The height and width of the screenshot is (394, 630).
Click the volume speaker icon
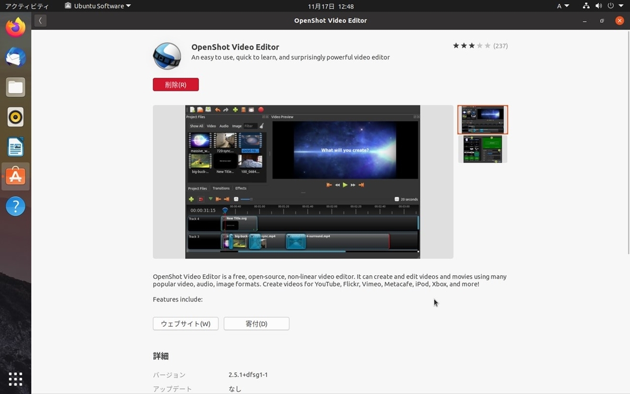click(x=598, y=6)
